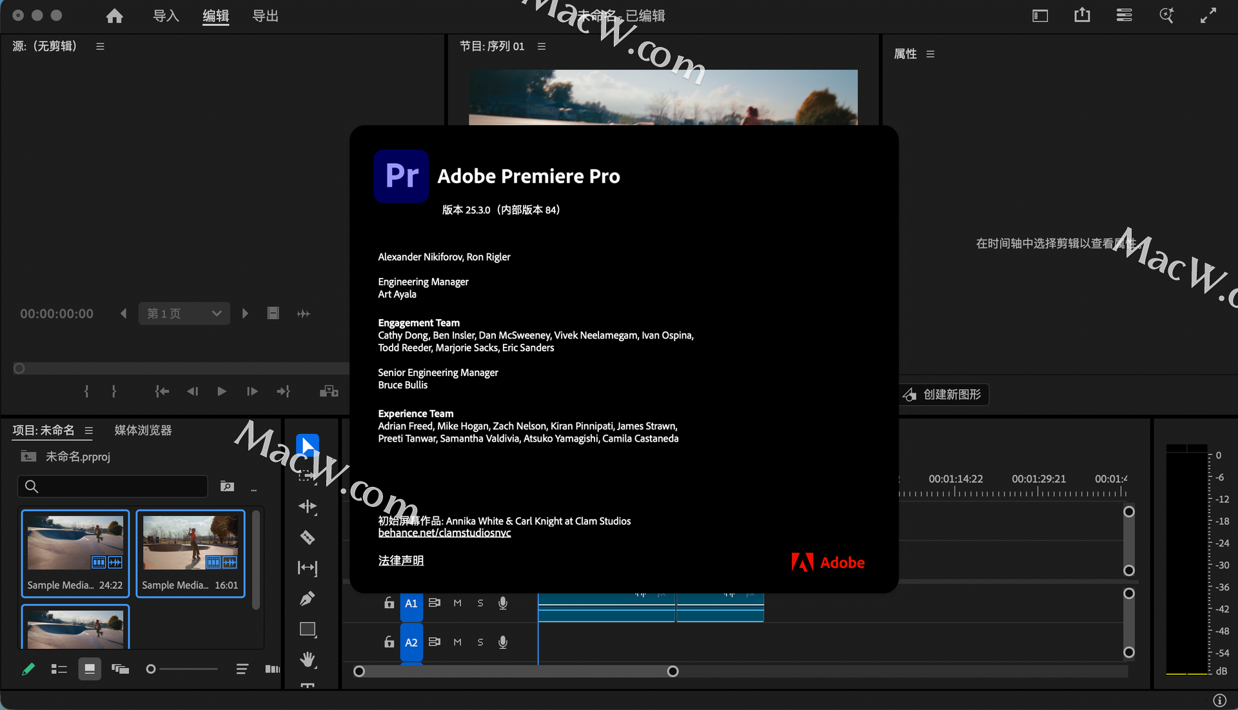This screenshot has height=710, width=1238.
Task: Select the Razor tool
Action: (308, 537)
